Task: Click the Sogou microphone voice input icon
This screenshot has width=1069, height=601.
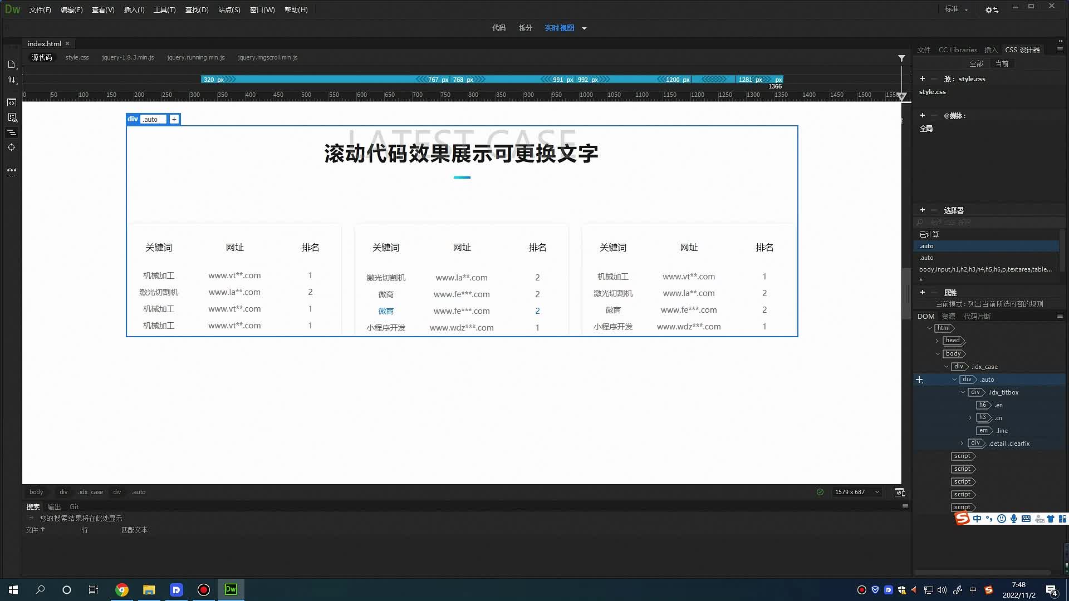Action: pyautogui.click(x=1014, y=519)
